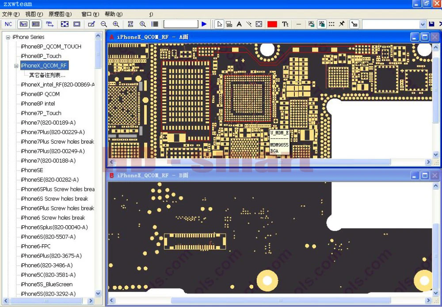This screenshot has height=307, width=442.
Task: Click into the toolbar search text field
Action: tap(181, 24)
